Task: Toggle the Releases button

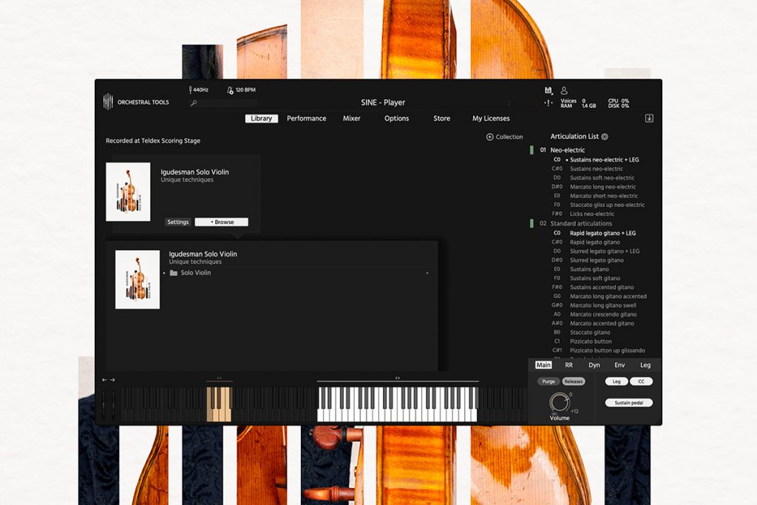Action: (x=574, y=382)
